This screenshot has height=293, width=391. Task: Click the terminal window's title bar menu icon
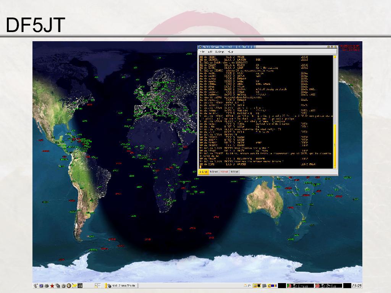click(200, 47)
